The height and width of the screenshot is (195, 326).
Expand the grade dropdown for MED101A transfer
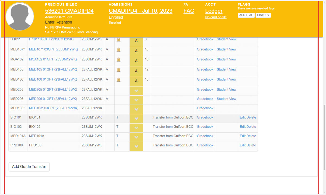(x=136, y=137)
